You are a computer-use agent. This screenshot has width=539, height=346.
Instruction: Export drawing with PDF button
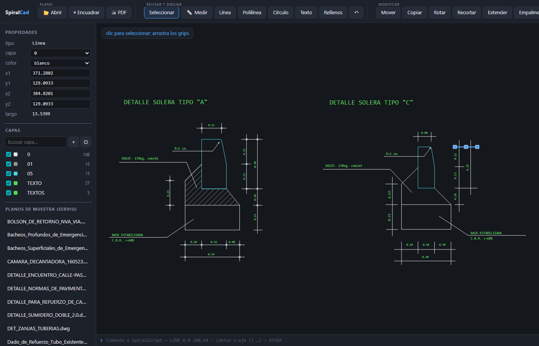119,12
